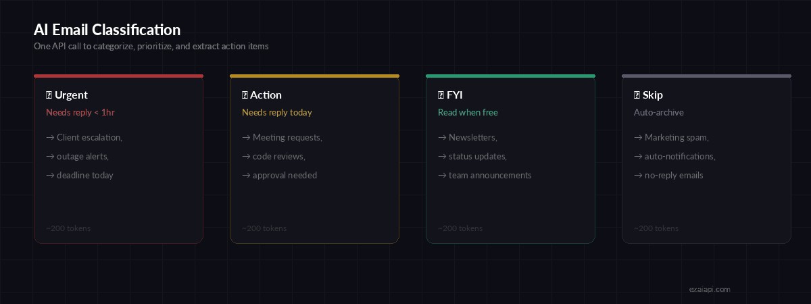Click the icon beside the Skip title
The width and height of the screenshot is (811, 304).
coord(637,95)
